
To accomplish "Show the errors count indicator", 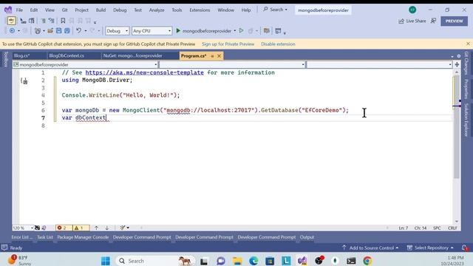I will (64, 228).
